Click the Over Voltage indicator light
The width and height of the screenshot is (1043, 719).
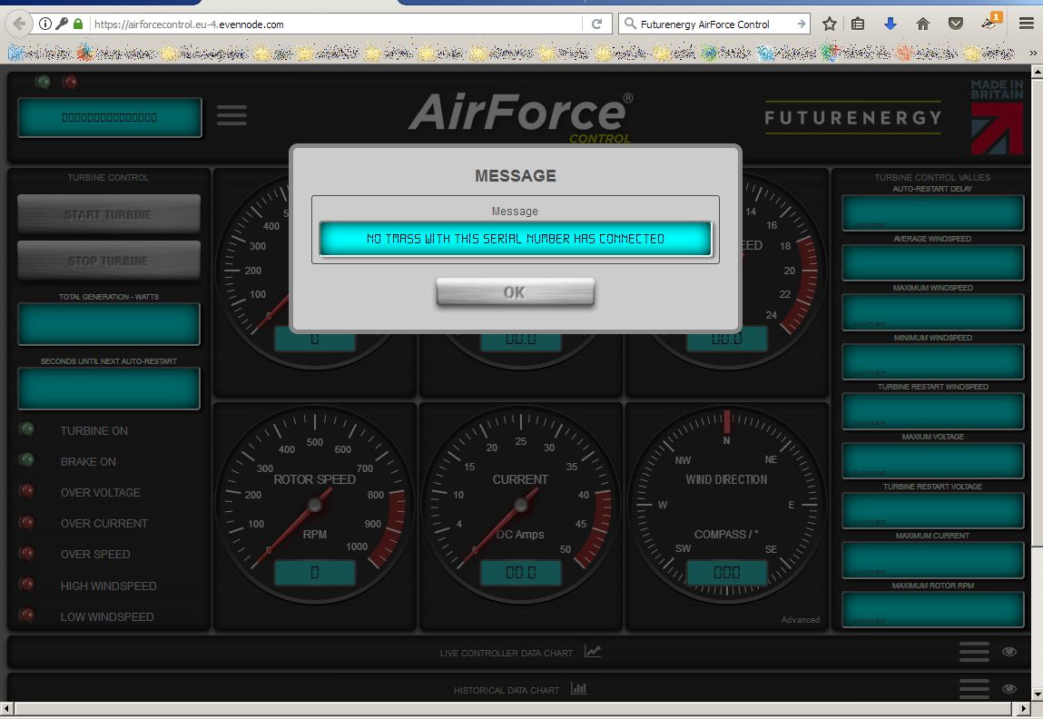point(27,491)
